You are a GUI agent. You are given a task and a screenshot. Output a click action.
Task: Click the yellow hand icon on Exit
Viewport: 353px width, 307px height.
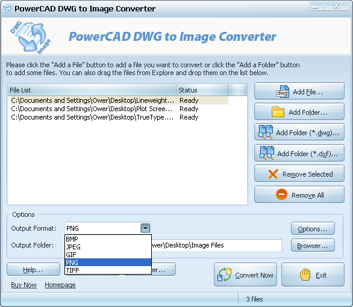[305, 275]
